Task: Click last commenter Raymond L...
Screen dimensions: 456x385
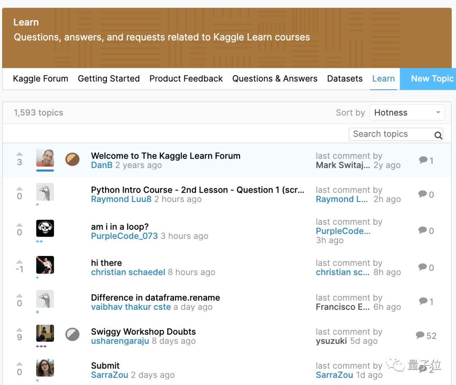Action: (x=342, y=199)
